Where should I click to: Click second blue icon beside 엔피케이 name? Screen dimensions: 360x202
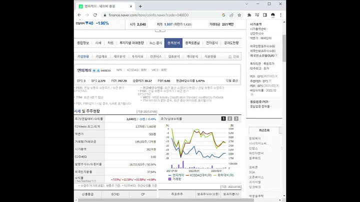tap(98, 70)
